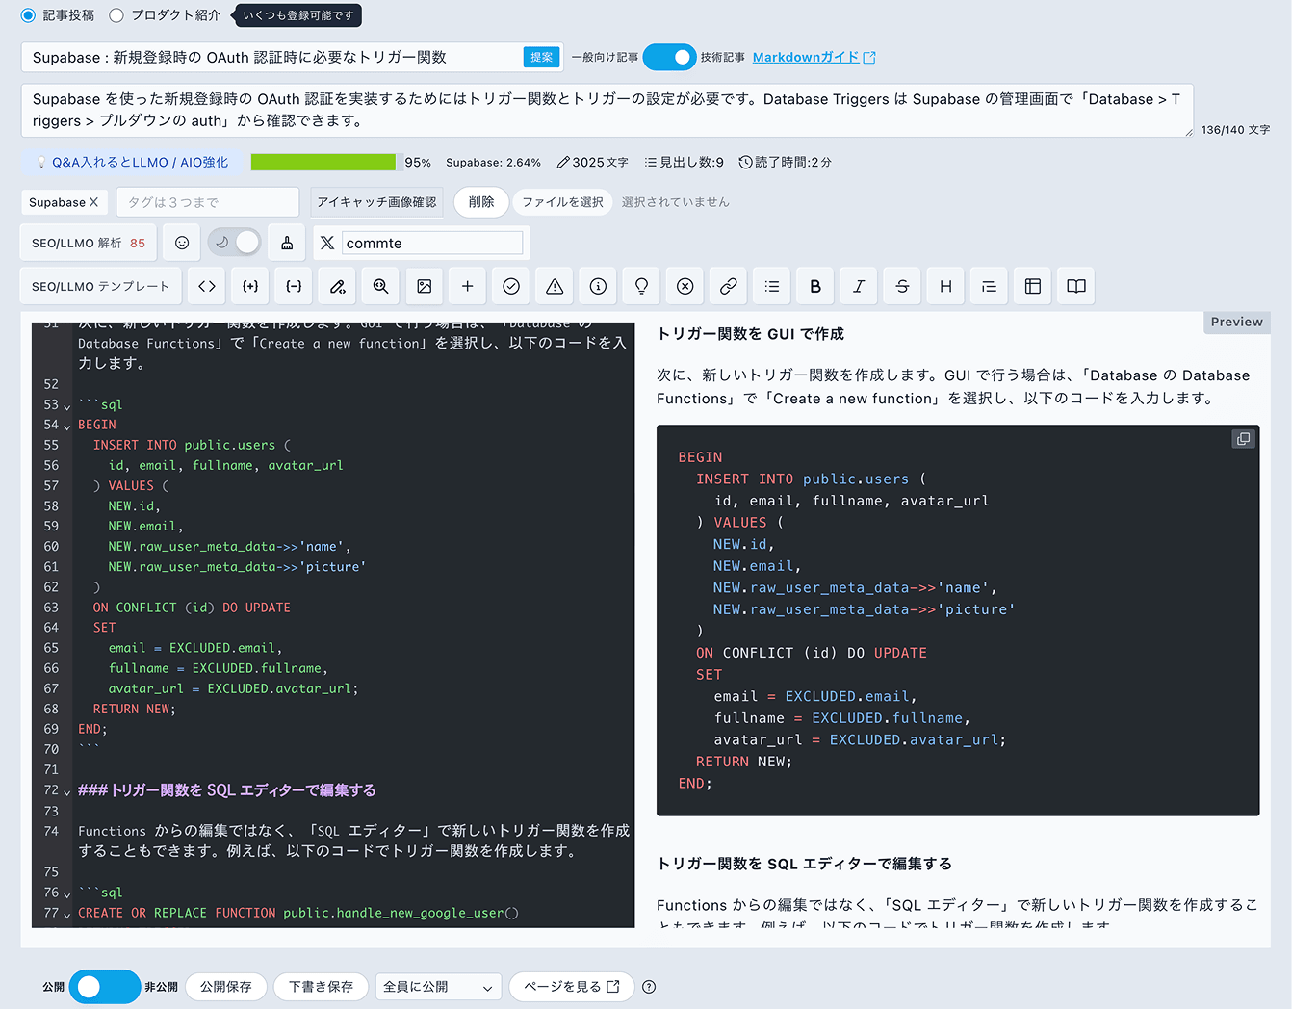This screenshot has width=1292, height=1009.
Task: Insert a warning triangle callout
Action: coord(555,286)
